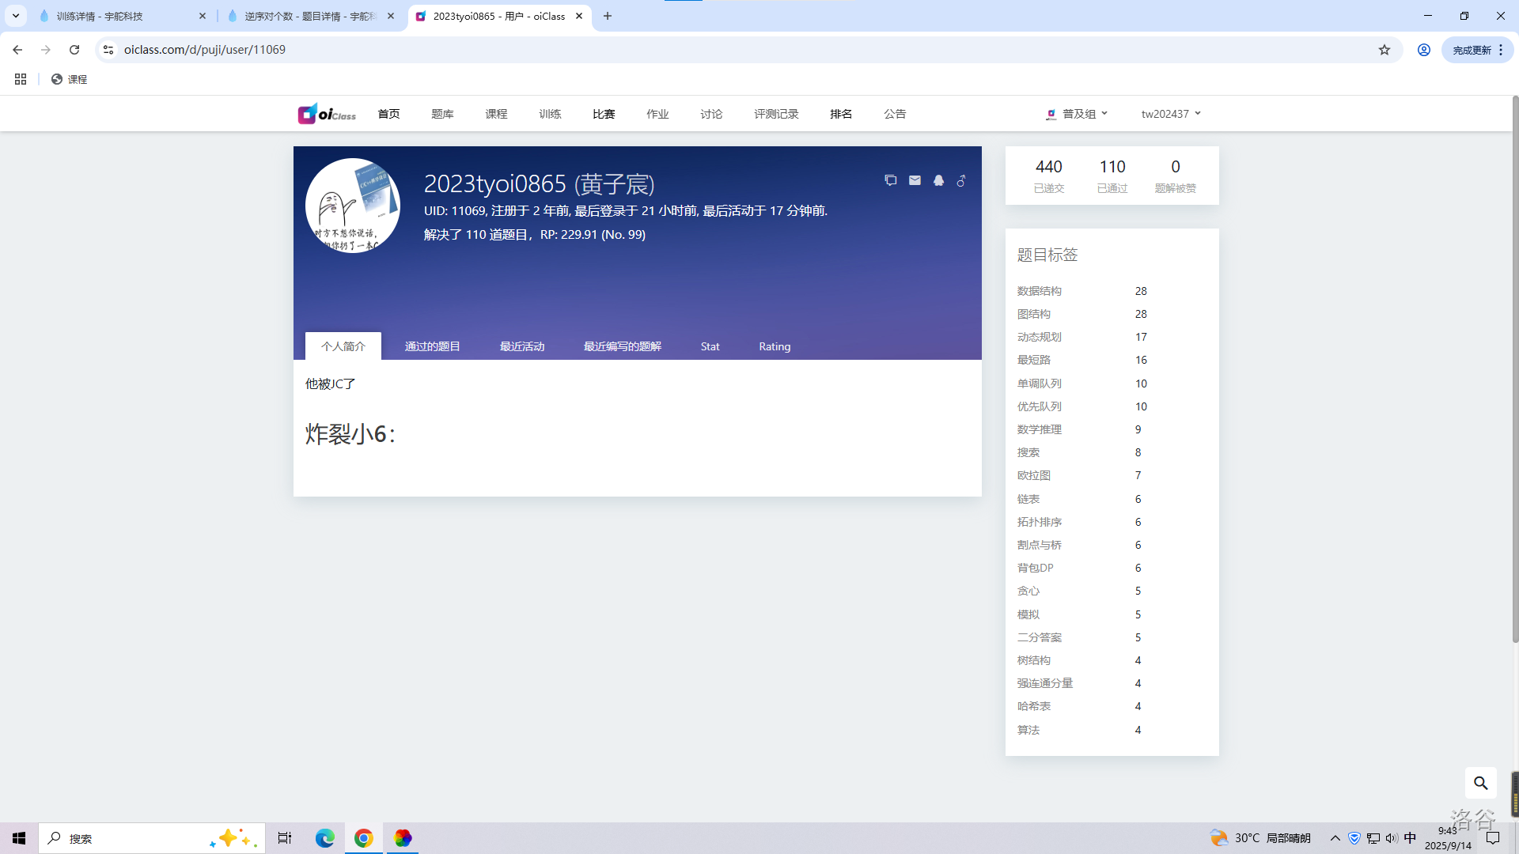The width and height of the screenshot is (1519, 854).
Task: Open the 最近活动 tab
Action: (x=522, y=346)
